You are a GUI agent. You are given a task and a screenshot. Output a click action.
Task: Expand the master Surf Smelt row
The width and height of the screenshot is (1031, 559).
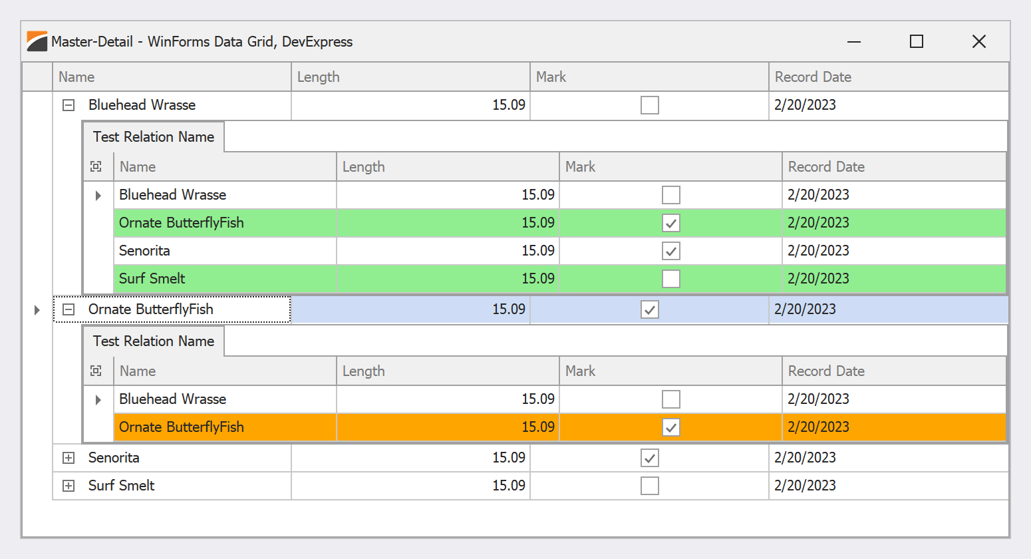click(69, 486)
